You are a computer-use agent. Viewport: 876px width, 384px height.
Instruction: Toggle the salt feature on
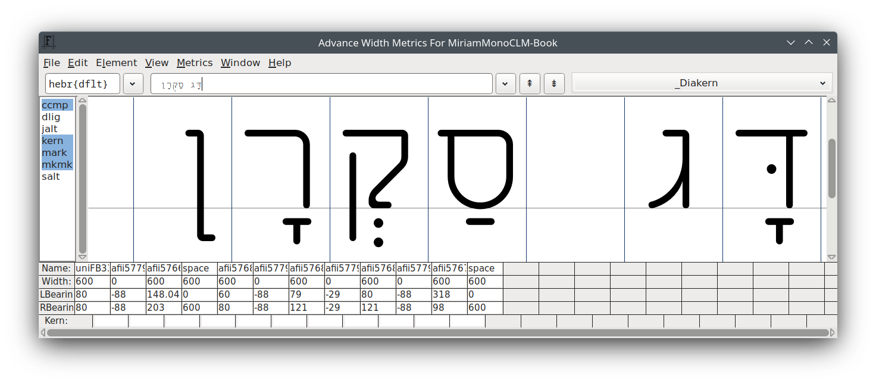(51, 177)
